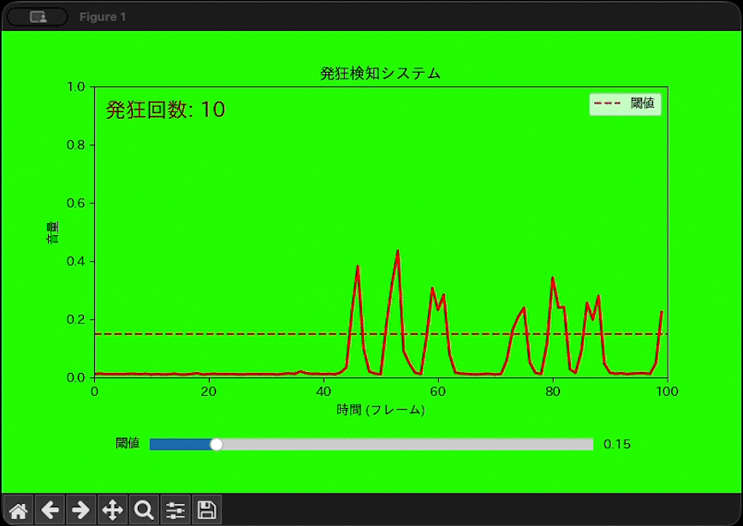Click the gray portion of 閾値 slider track
Image resolution: width=743 pixels, height=526 pixels.
click(x=407, y=444)
